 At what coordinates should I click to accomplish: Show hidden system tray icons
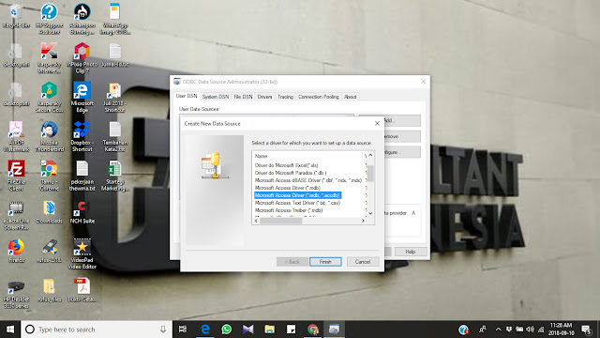[498, 330]
